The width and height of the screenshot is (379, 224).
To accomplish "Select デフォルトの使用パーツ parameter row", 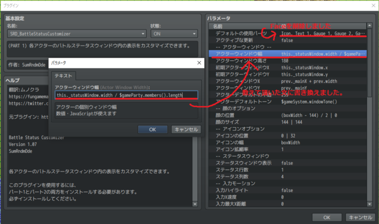I will pos(288,33).
